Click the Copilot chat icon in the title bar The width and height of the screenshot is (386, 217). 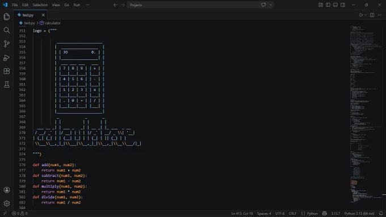coord(263,5)
